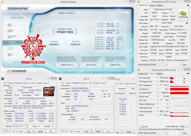The height and width of the screenshot is (136, 191).
Task: Click the 3DMark Vantage title bar icon
Action: click(x=2, y=2)
